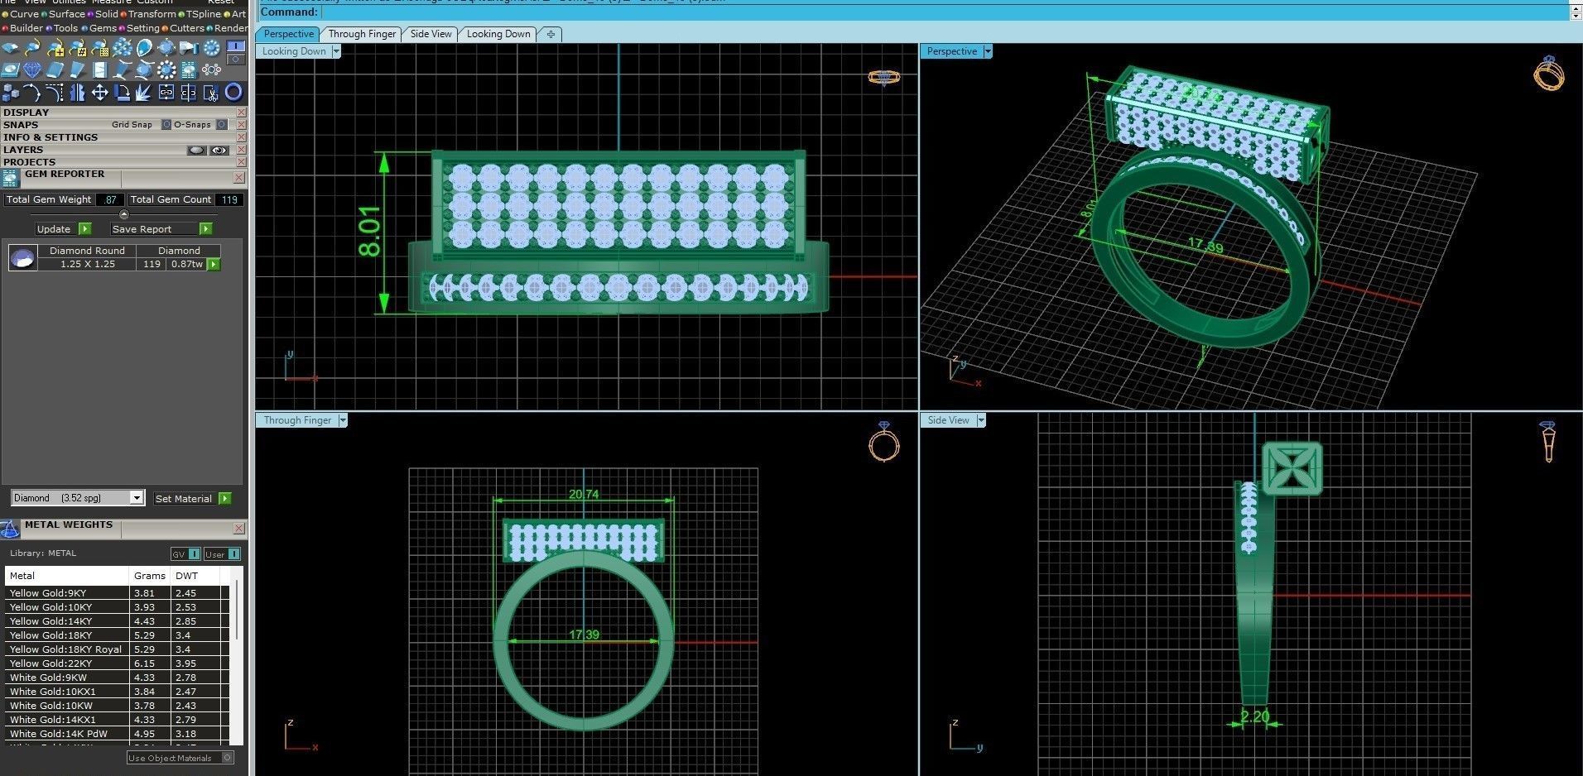Image resolution: width=1583 pixels, height=776 pixels.
Task: Click the Update button in Gem Reporter
Action: coord(63,229)
